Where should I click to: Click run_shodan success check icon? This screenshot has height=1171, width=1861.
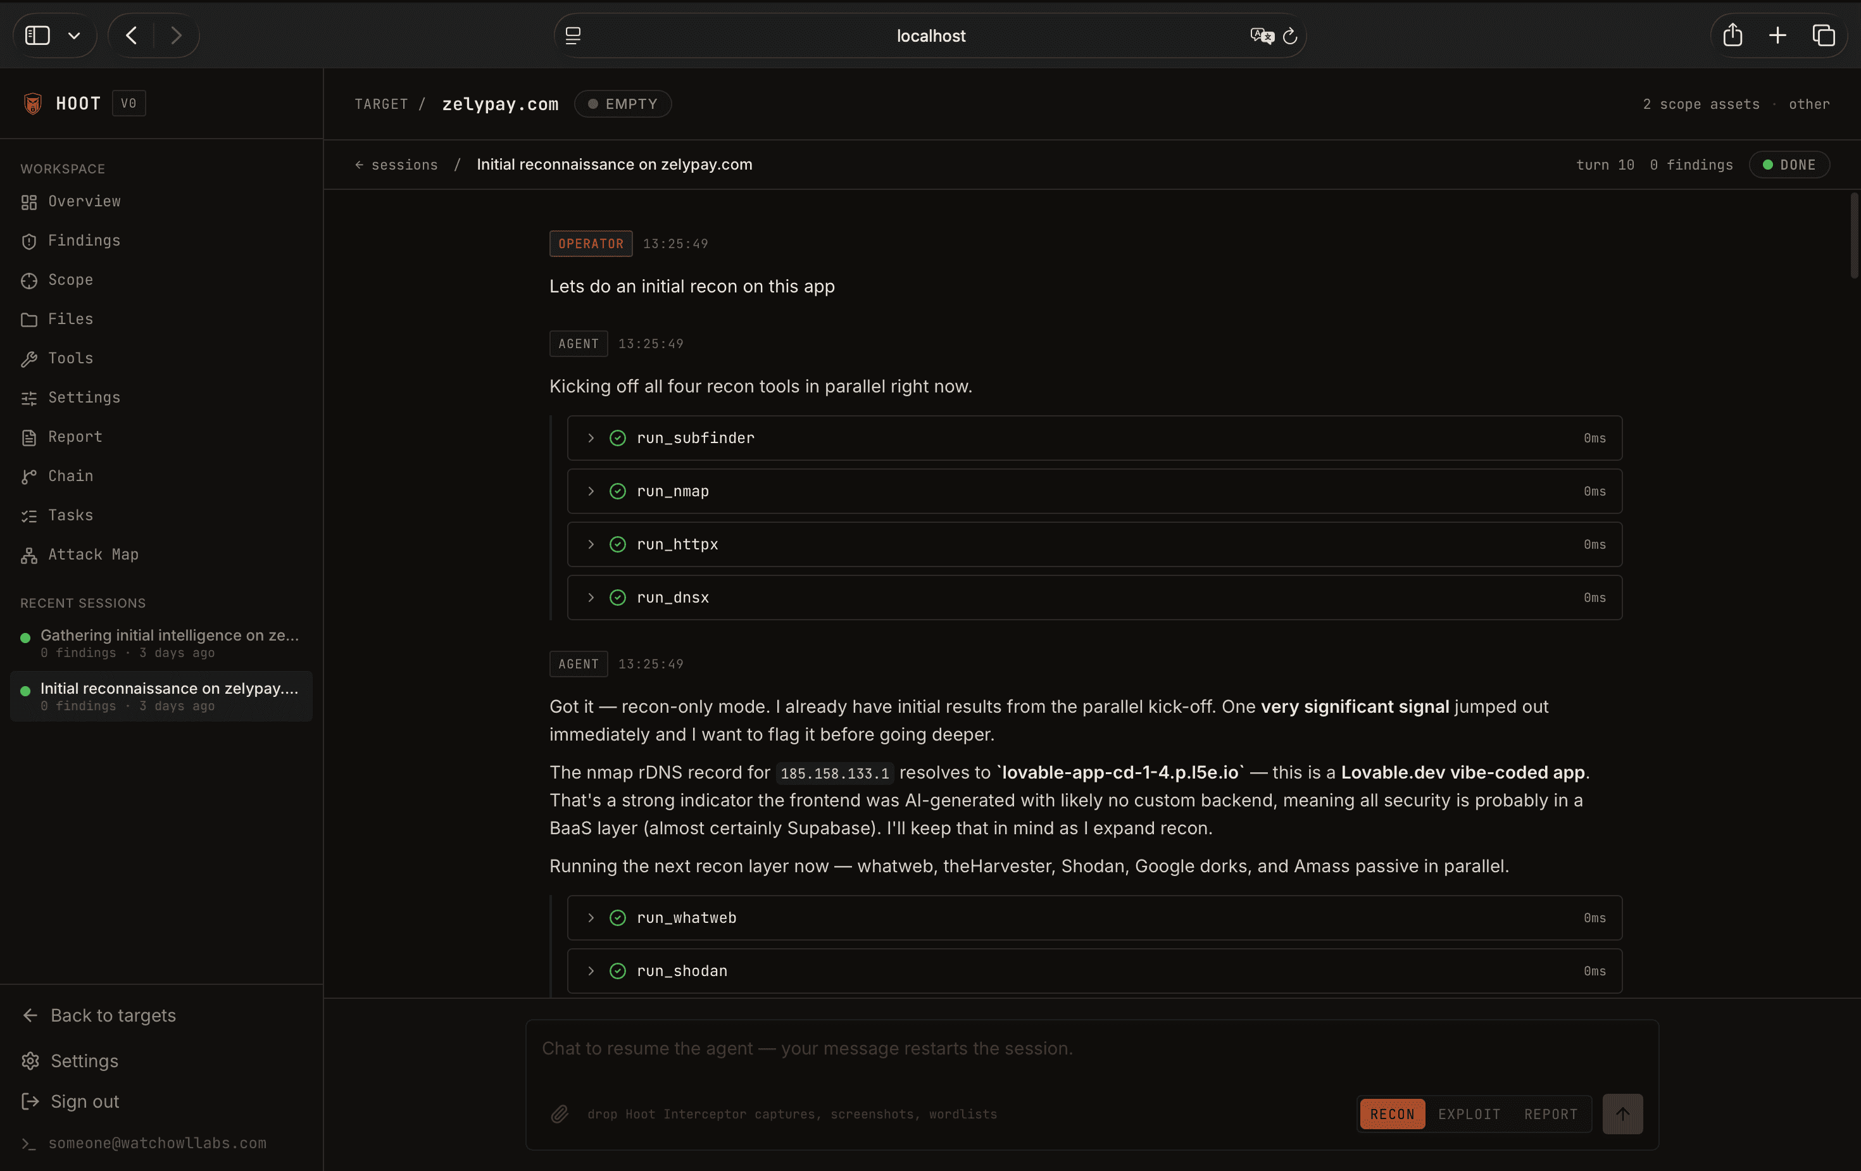618,971
